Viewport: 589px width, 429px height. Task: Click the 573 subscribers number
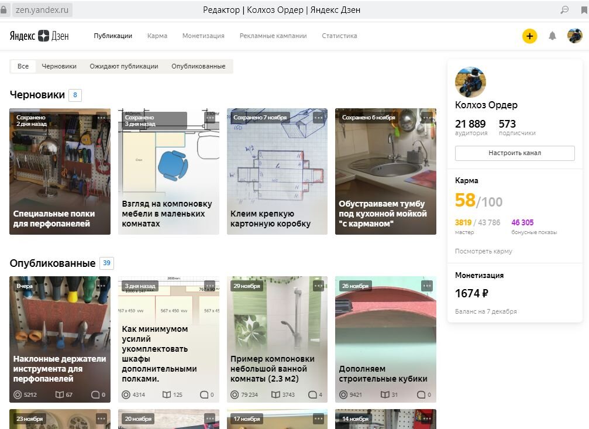click(x=507, y=123)
